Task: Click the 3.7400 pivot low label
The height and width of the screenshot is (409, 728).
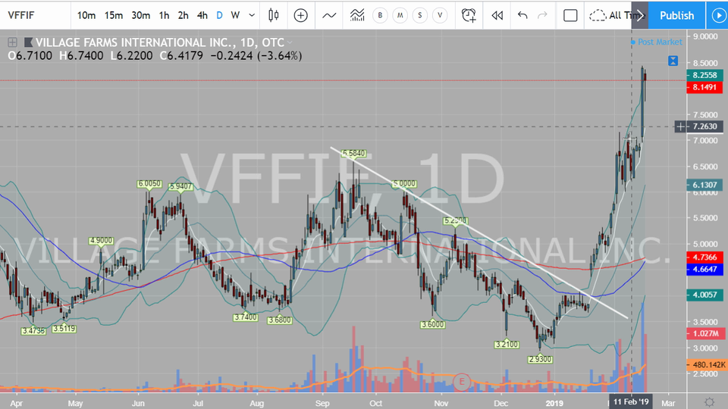Action: [245, 317]
